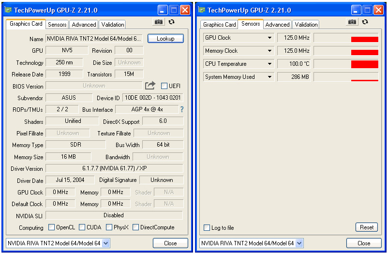This screenshot has width=388, height=254.
Task: Click Memory Type value SDR
Action: tap(76, 145)
